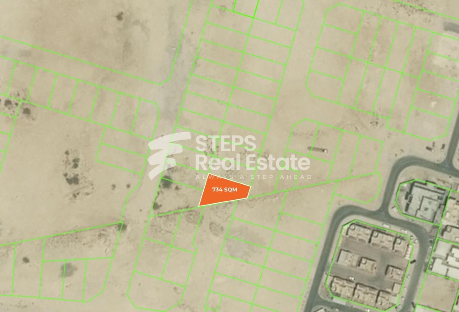Click the "STEPS" watermark text
459x312 pixels.
[226, 143]
